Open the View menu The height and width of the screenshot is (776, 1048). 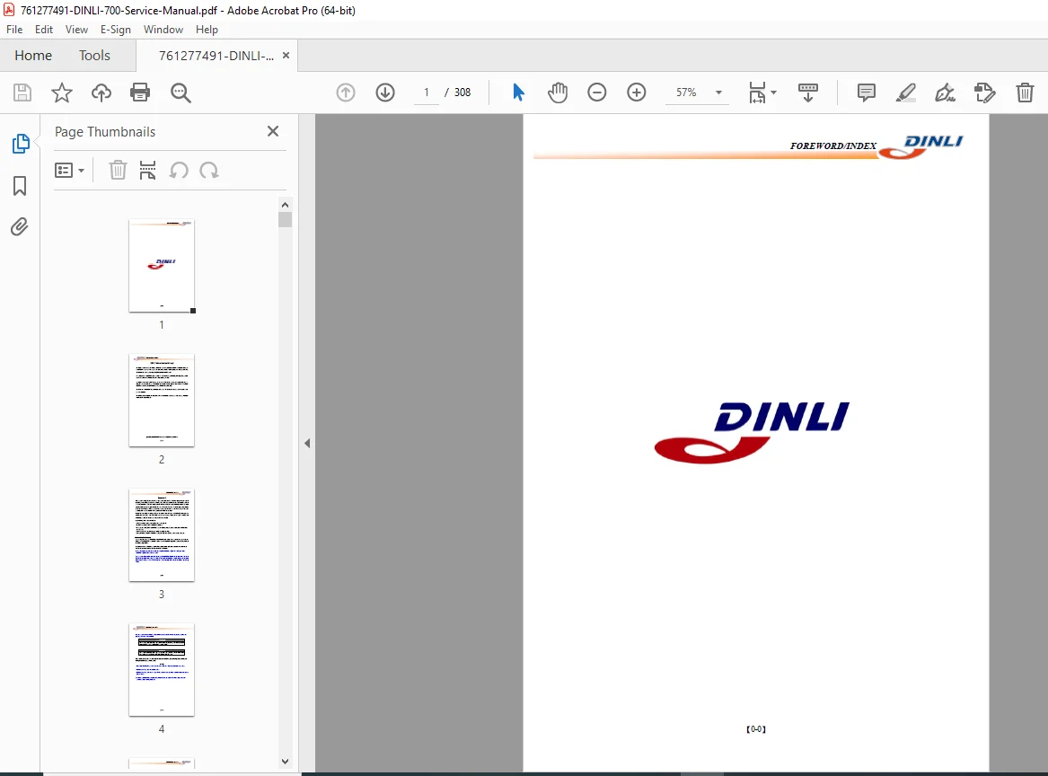click(x=77, y=30)
